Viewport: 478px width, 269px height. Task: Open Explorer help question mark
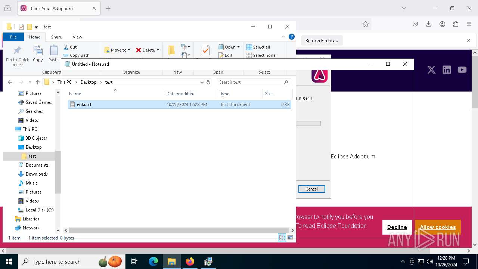click(292, 37)
